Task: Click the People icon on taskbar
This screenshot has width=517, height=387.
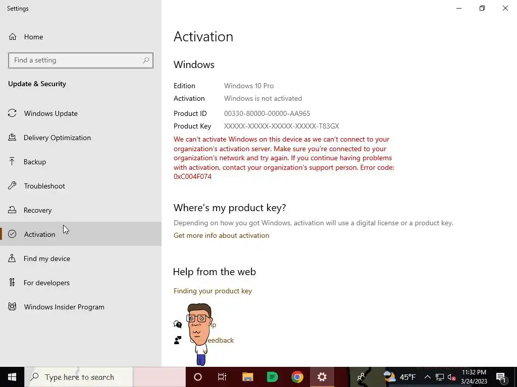Action: coord(361,377)
